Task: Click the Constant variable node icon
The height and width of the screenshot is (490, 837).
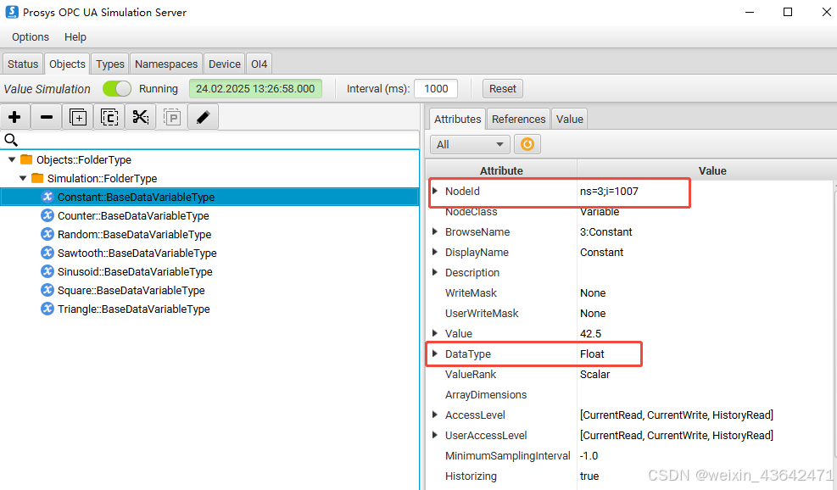Action: tap(47, 197)
